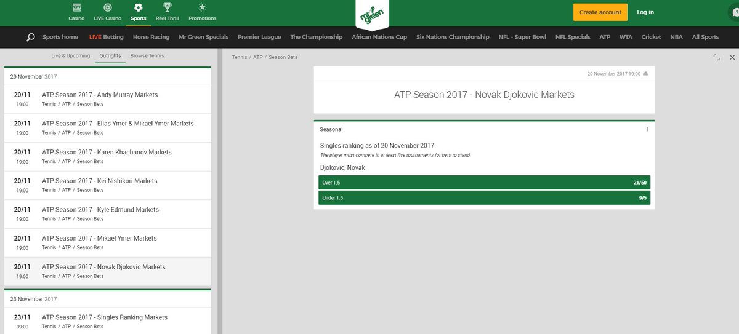Viewport: 739px width, 334px height.
Task: Collapse the Seasonal market section
Action: [484, 130]
